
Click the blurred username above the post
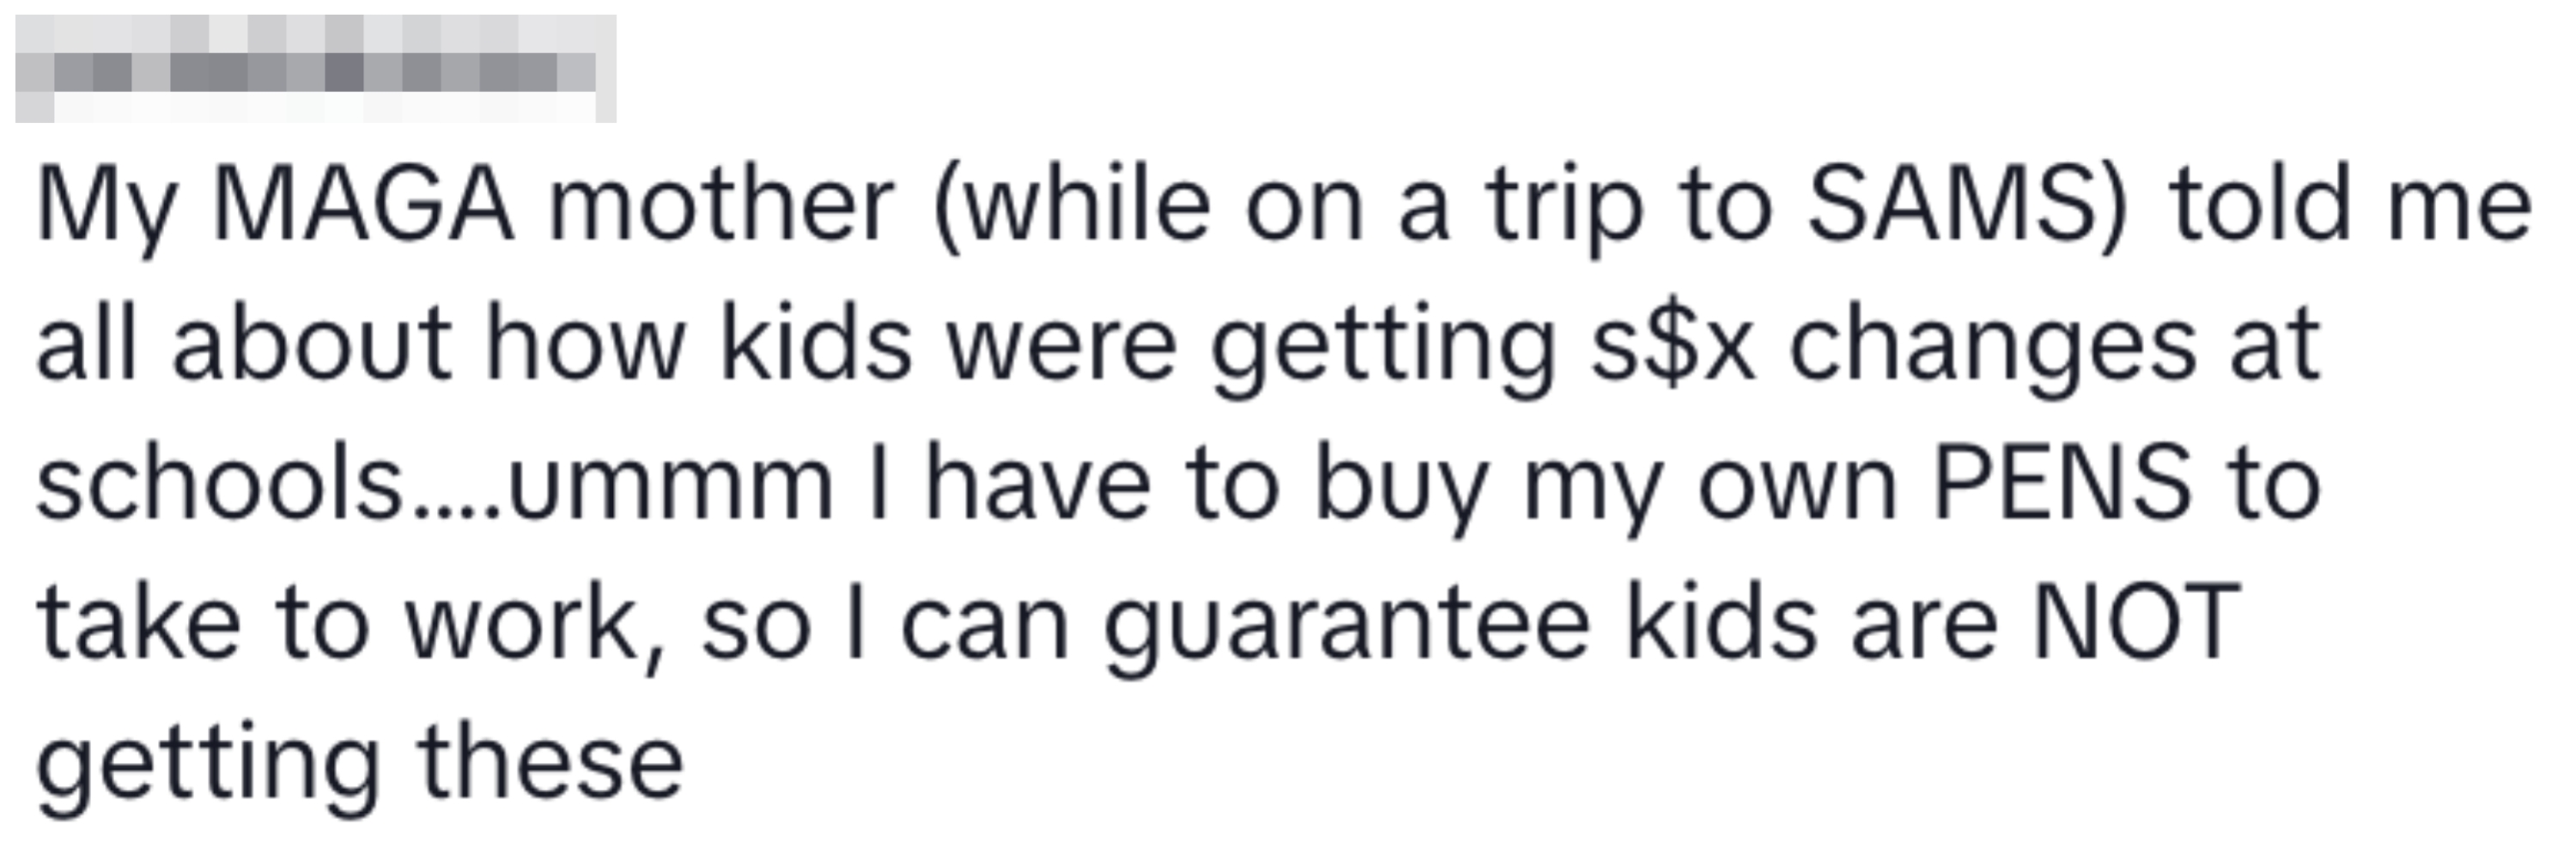(315, 69)
